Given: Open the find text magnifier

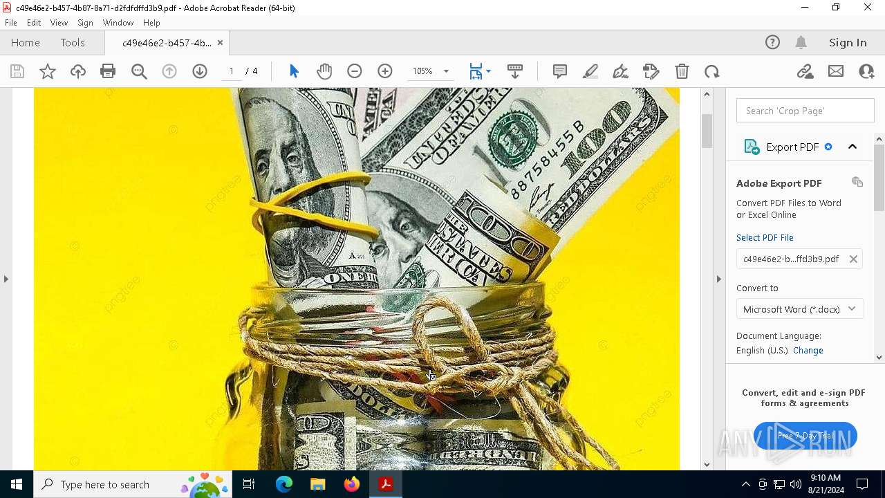Looking at the screenshot, I should [139, 71].
